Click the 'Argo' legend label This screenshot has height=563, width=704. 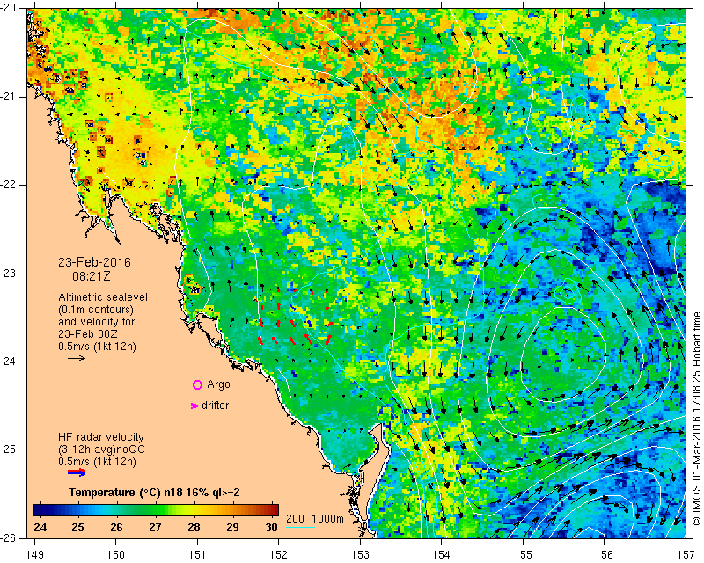coord(218,384)
